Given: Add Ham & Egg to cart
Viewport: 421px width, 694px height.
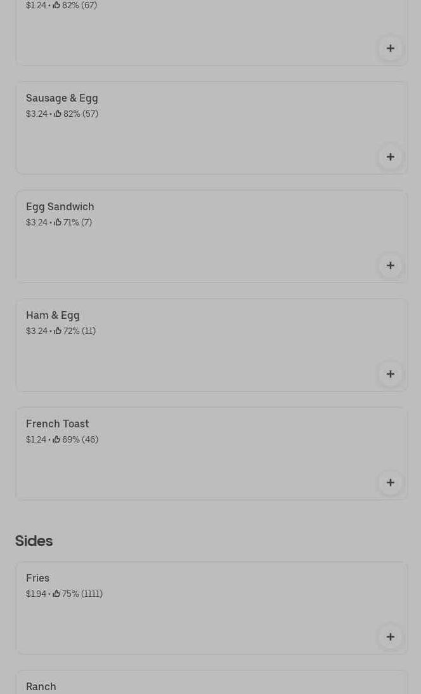Looking at the screenshot, I should (x=391, y=374).
